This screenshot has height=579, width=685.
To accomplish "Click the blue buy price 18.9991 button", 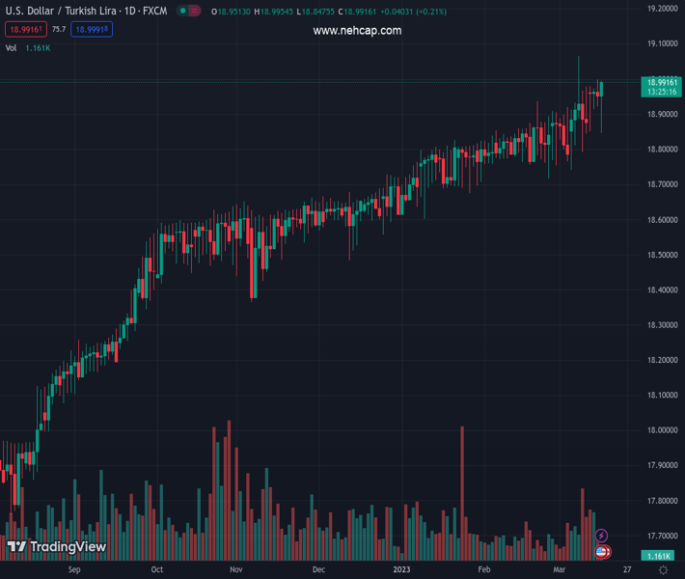I will point(92,30).
